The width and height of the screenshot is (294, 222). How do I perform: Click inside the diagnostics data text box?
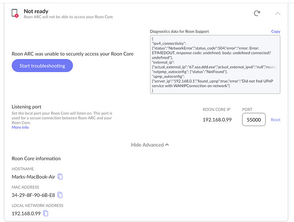pyautogui.click(x=215, y=64)
